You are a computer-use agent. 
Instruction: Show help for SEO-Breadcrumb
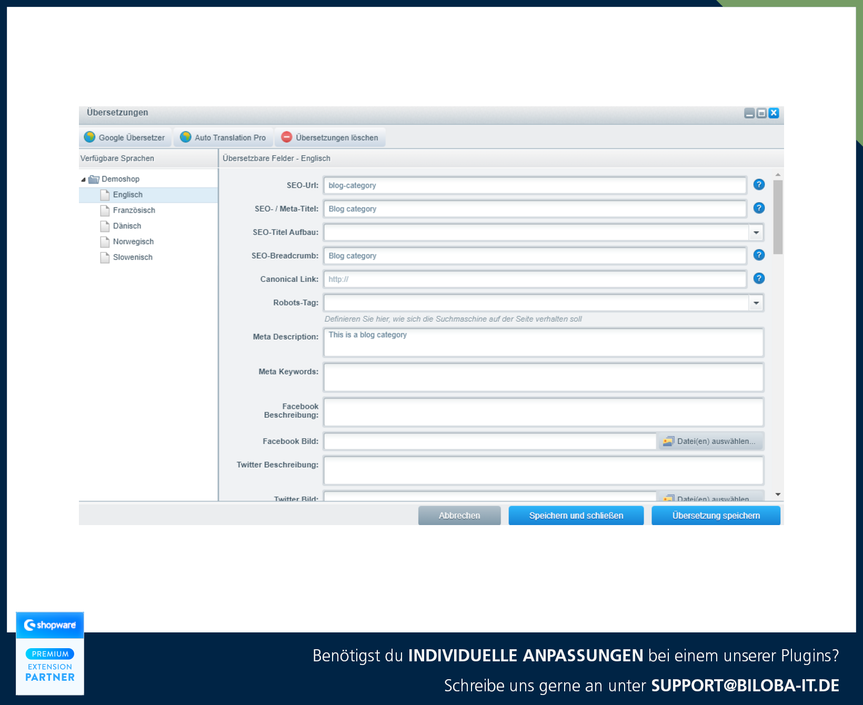pyautogui.click(x=759, y=255)
